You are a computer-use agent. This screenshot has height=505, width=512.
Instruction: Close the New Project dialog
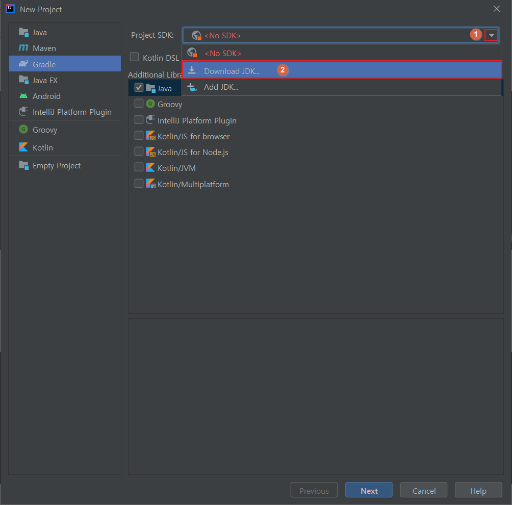[497, 9]
